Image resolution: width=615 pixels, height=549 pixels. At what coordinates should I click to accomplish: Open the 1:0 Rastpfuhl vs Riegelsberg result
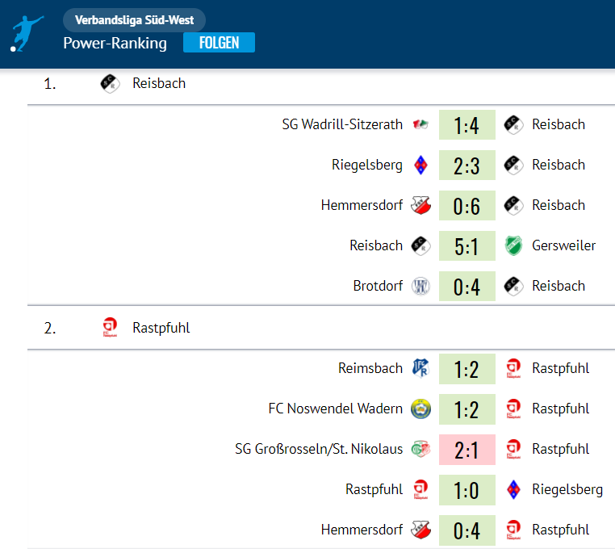click(x=466, y=490)
